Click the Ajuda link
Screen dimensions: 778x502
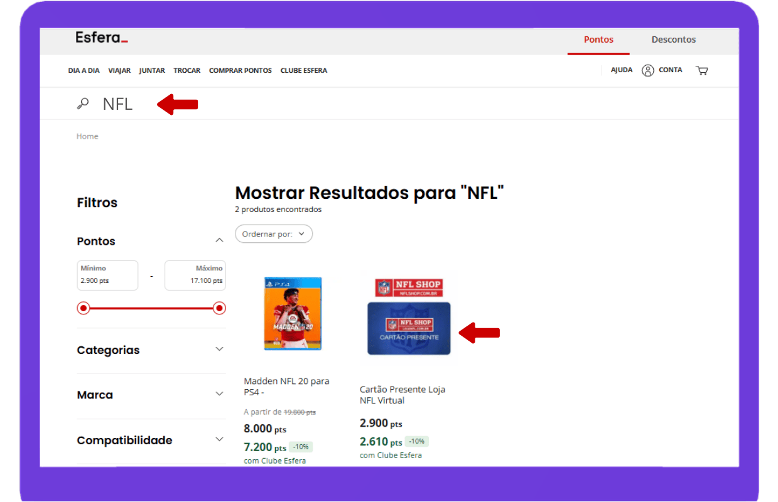pyautogui.click(x=621, y=70)
